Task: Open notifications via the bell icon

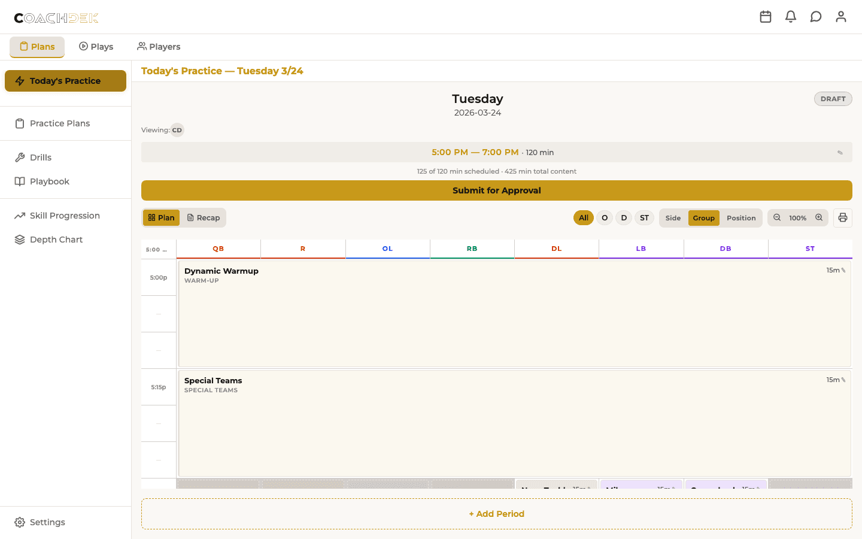Action: 791,17
